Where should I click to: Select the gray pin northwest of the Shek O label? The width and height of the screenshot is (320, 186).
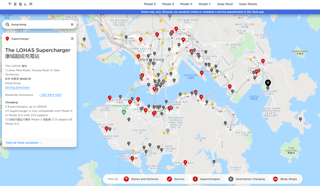tap(214, 162)
